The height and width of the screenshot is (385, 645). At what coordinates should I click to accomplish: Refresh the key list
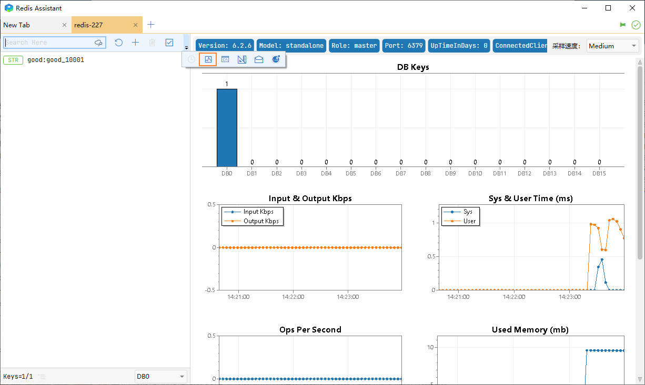point(118,43)
